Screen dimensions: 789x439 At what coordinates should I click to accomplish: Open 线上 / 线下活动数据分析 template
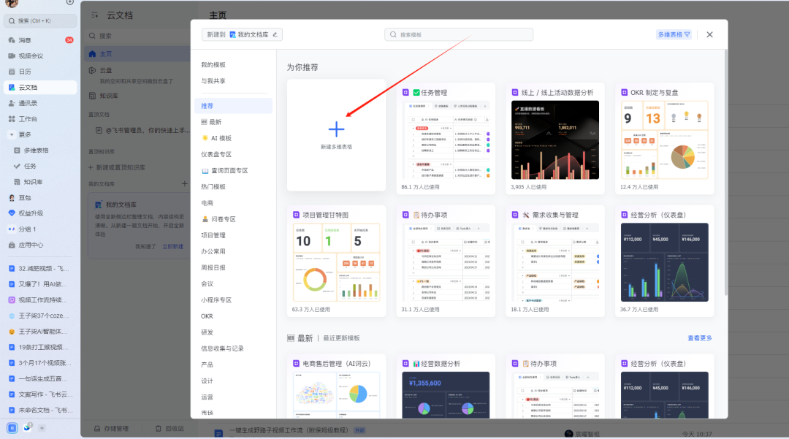click(x=555, y=138)
